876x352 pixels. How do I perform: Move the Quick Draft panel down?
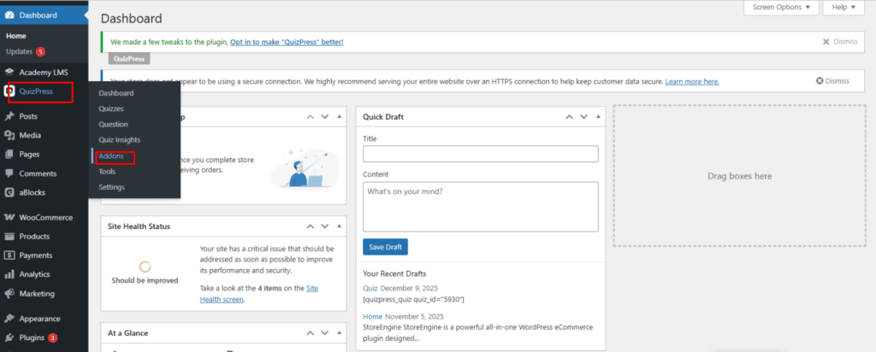pos(583,116)
